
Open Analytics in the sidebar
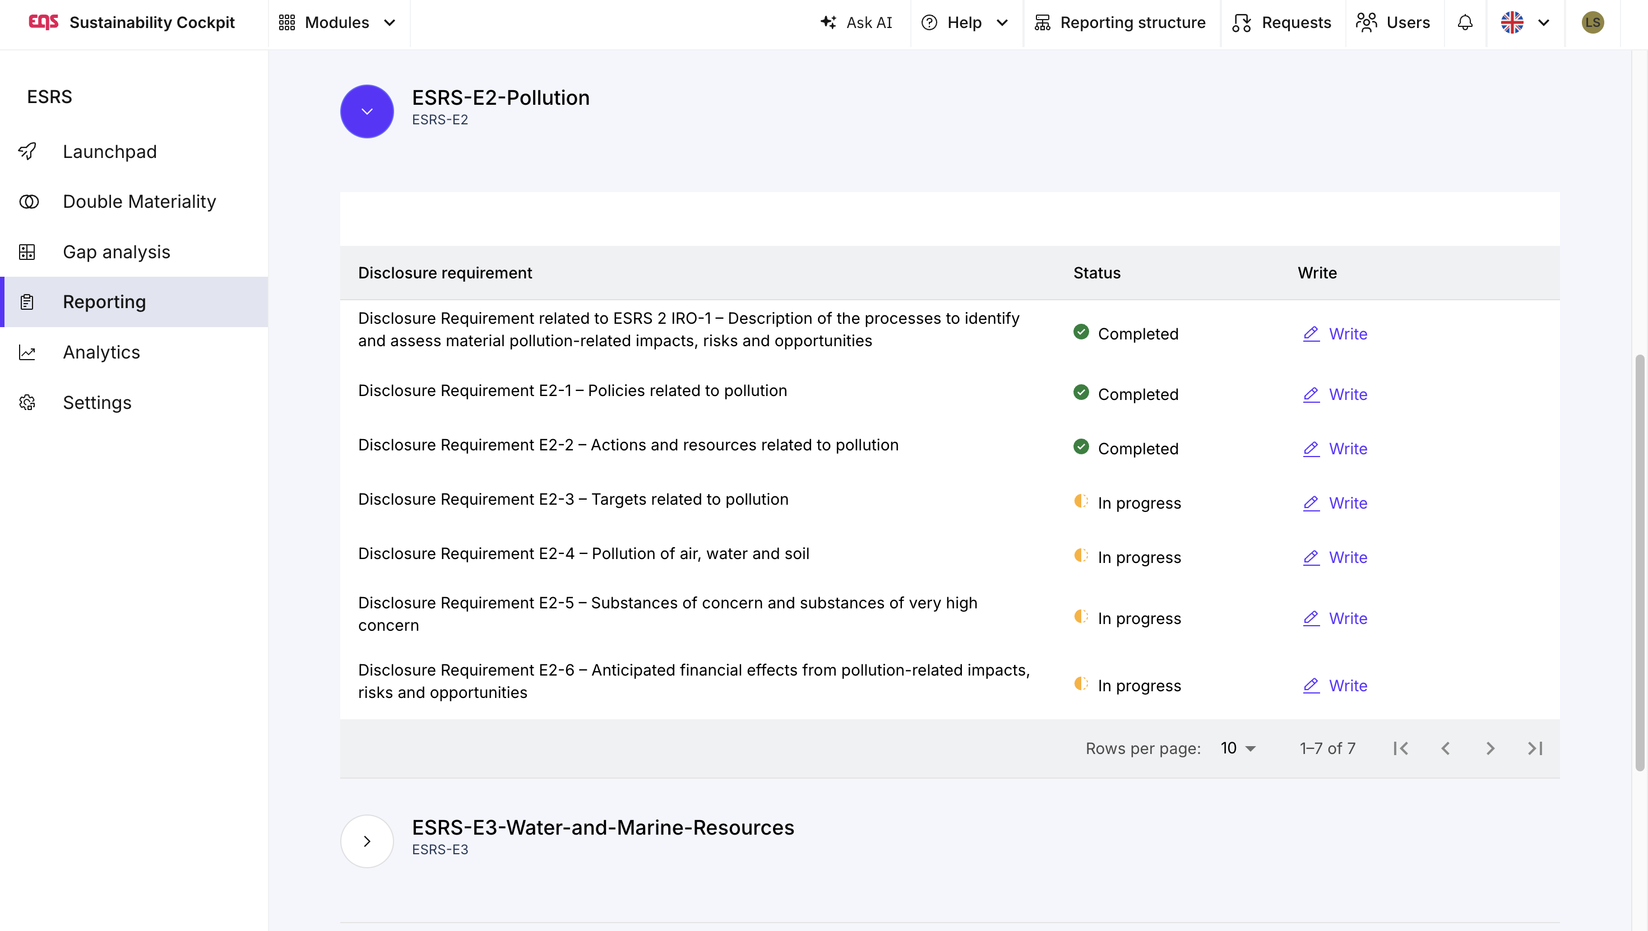[135, 352]
